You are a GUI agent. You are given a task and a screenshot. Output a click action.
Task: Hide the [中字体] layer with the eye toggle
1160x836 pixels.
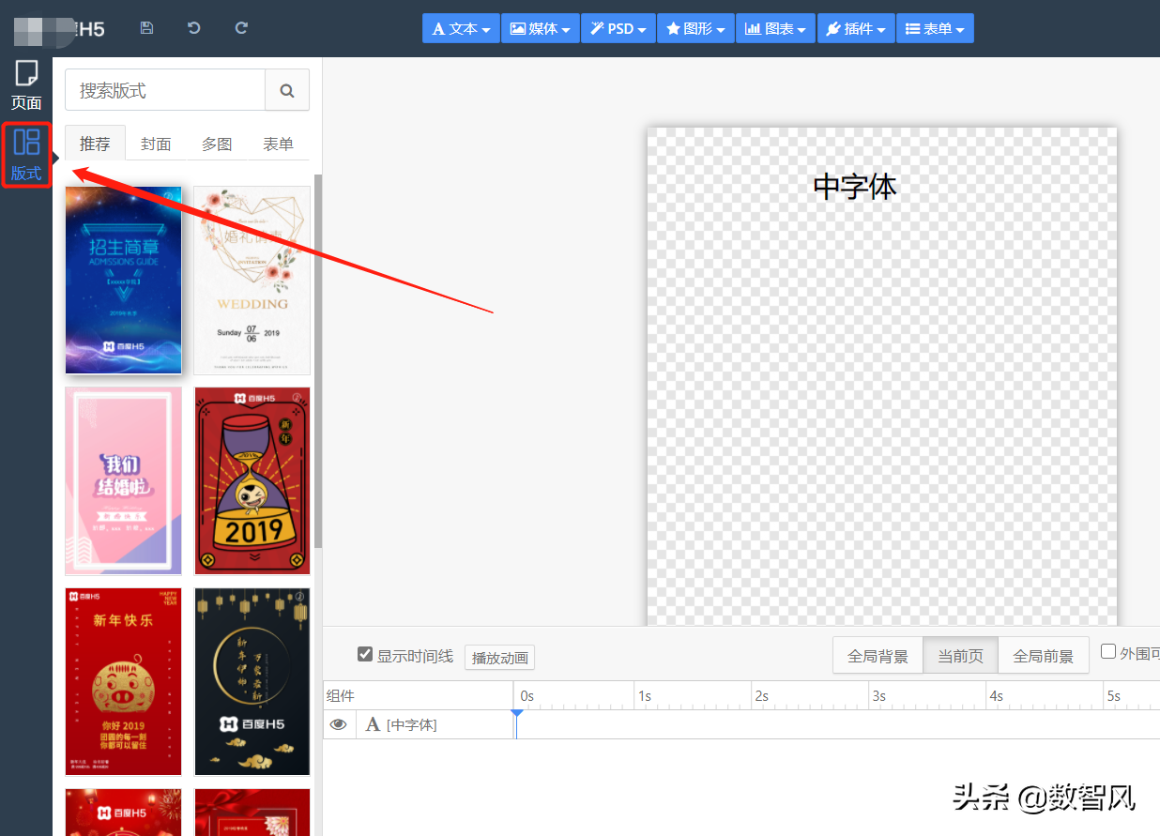click(339, 724)
